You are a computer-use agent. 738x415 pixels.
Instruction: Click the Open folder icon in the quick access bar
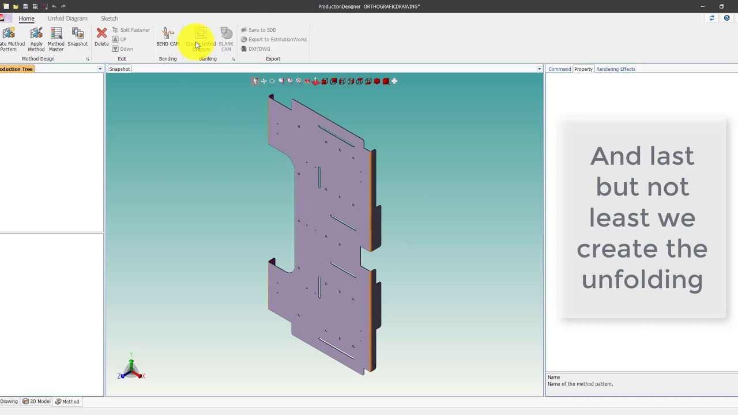[x=16, y=6]
